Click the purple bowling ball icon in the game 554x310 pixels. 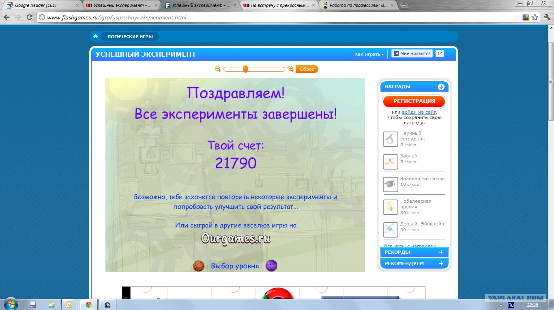click(271, 266)
